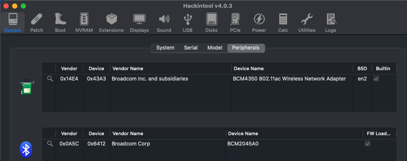The height and width of the screenshot is (161, 407).
Task: Click the green network card icon
Action: 27,87
